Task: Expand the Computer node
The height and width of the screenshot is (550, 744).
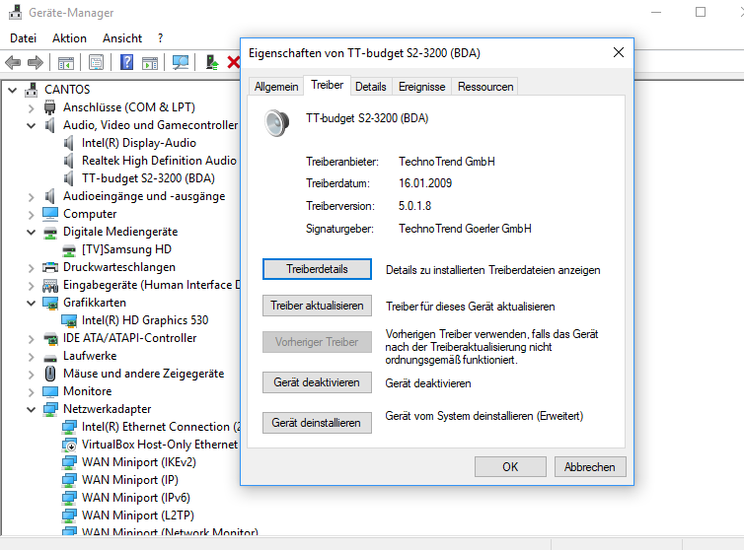Action: point(31,215)
